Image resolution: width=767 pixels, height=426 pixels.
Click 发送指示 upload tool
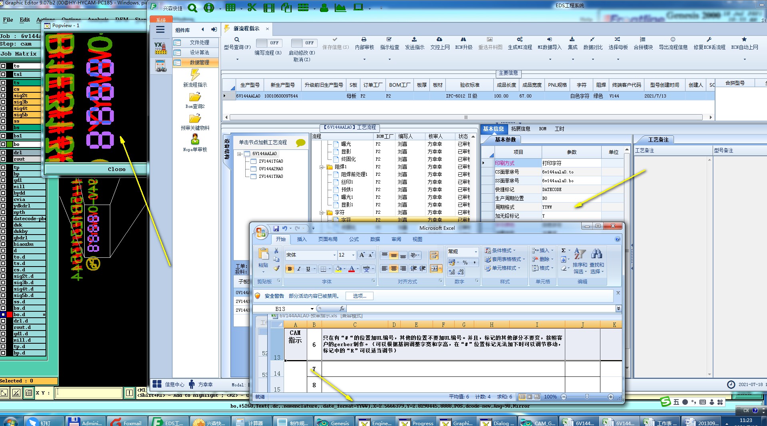[x=414, y=43]
